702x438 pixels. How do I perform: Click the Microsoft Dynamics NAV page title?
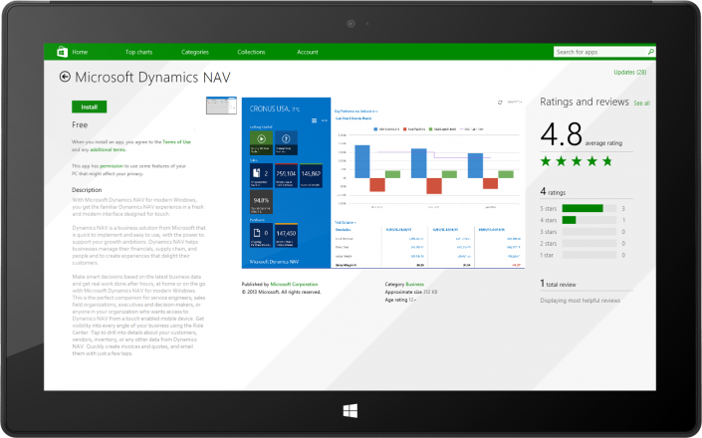[152, 78]
